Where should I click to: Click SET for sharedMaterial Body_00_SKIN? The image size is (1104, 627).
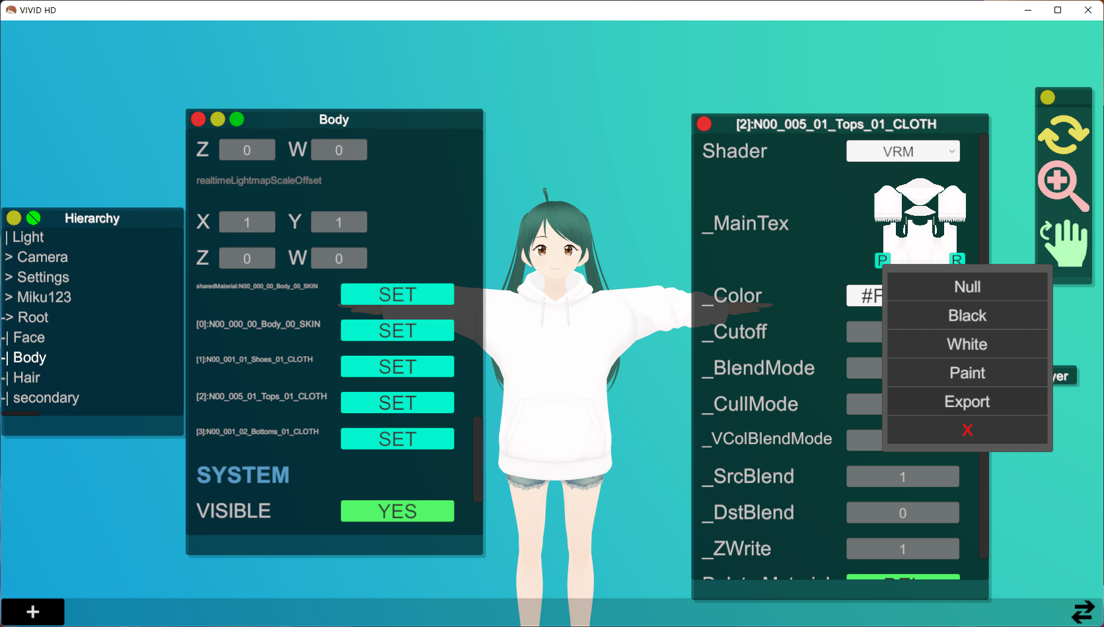tap(397, 294)
